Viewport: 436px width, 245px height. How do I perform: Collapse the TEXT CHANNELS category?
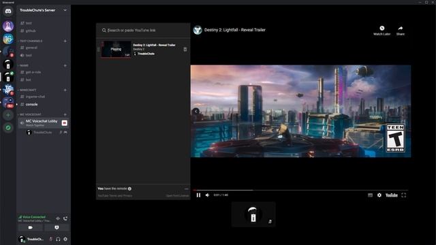point(31,41)
